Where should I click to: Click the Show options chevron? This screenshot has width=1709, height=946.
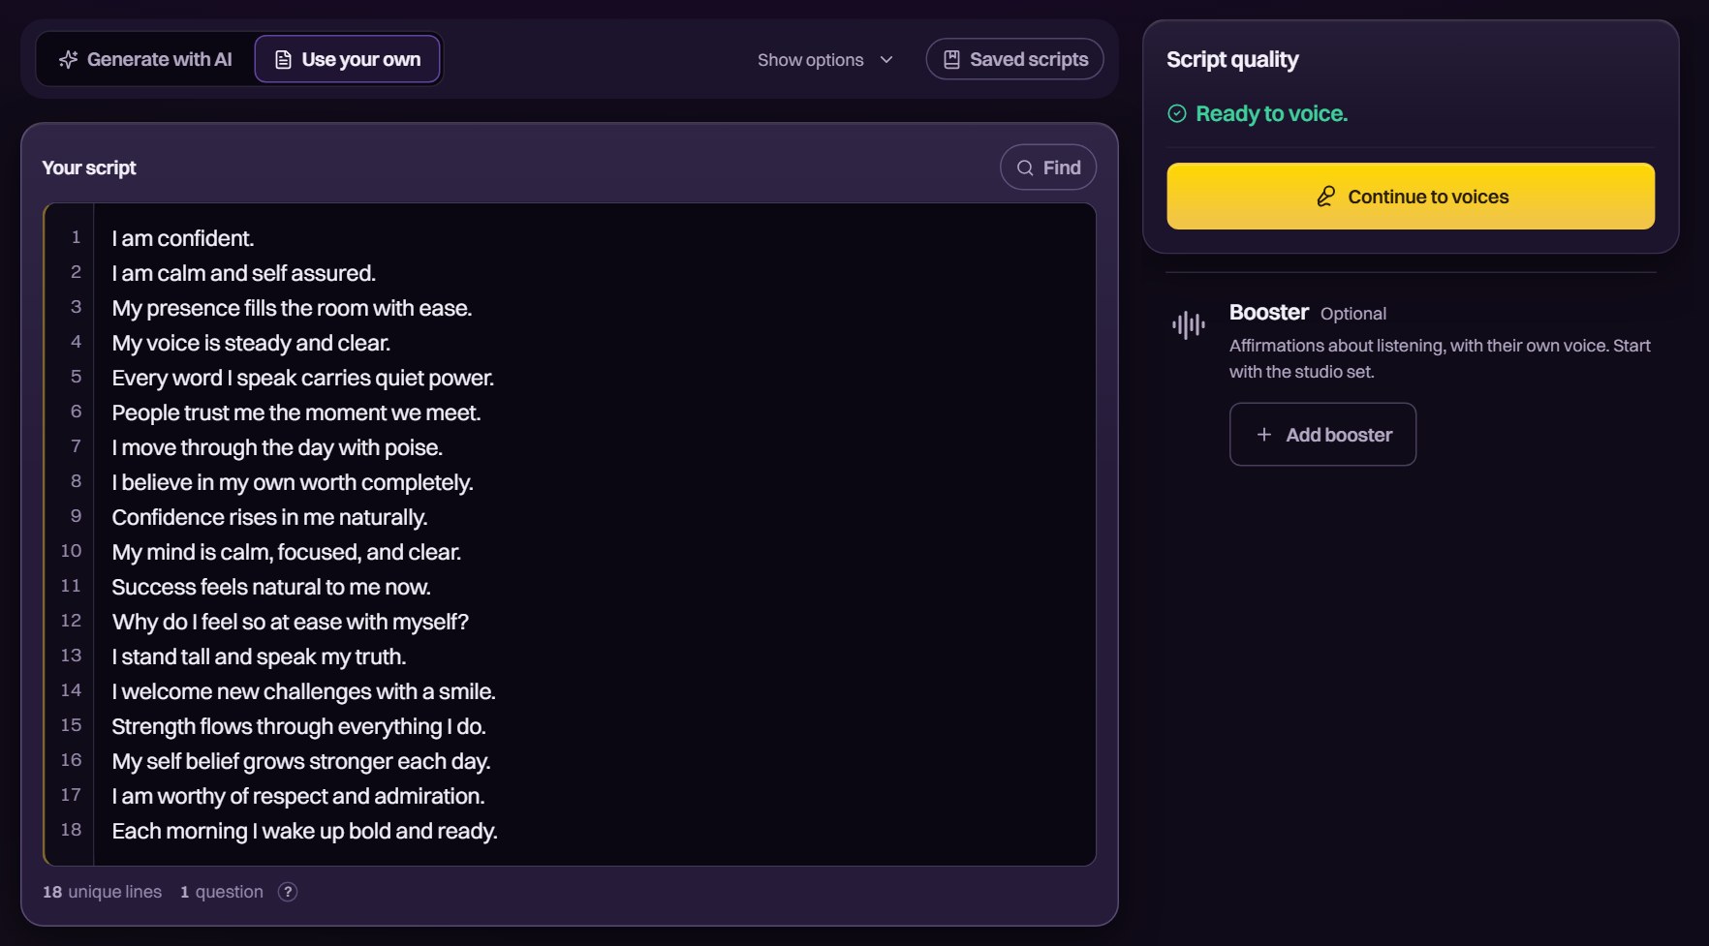[886, 60]
